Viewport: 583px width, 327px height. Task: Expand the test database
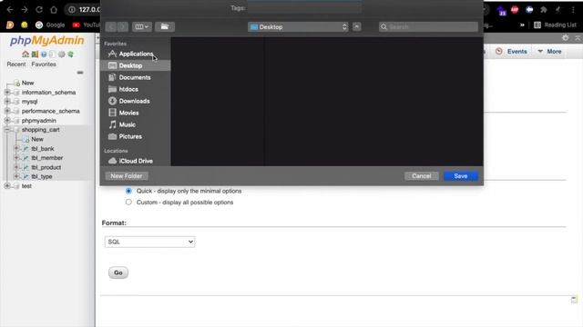7,185
